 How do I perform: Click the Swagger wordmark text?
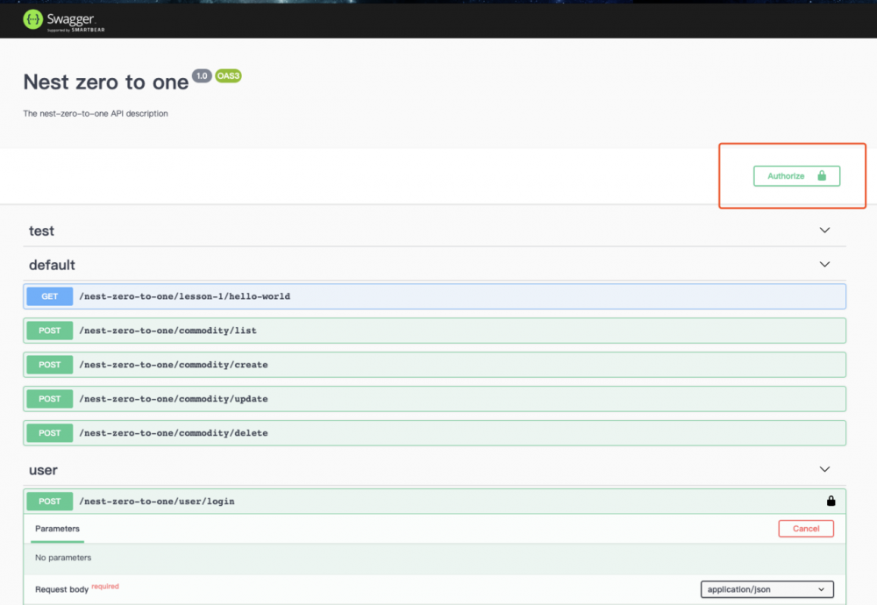[70, 19]
